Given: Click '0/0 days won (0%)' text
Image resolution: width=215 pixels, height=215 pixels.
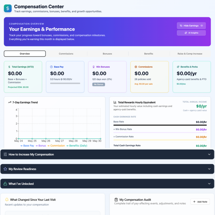Looking at the screenshot, I should pyautogui.click(x=102, y=79).
